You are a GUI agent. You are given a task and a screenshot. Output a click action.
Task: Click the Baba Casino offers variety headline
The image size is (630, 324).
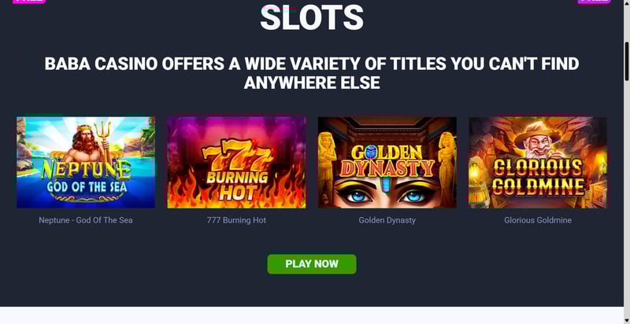pos(312,73)
